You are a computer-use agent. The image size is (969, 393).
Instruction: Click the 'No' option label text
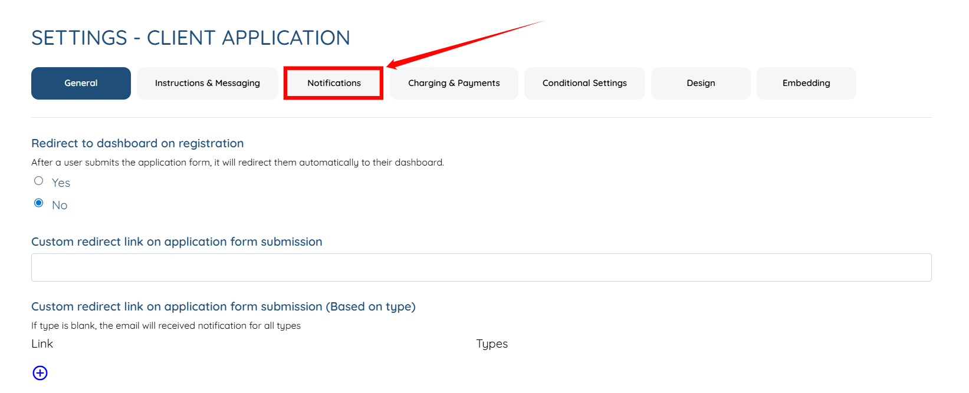(60, 205)
